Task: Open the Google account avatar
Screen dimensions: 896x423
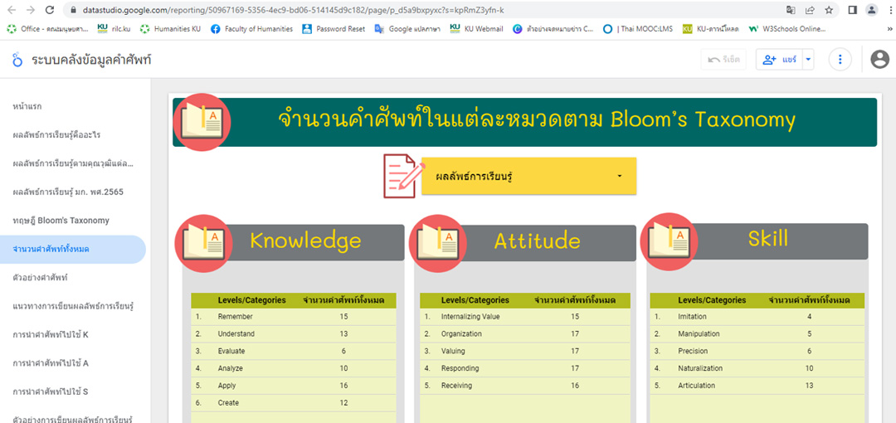Action: click(879, 59)
